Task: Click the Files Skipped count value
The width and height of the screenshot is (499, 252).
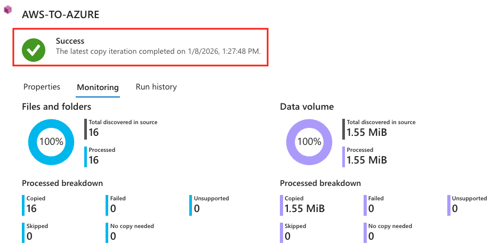Action: tap(29, 236)
